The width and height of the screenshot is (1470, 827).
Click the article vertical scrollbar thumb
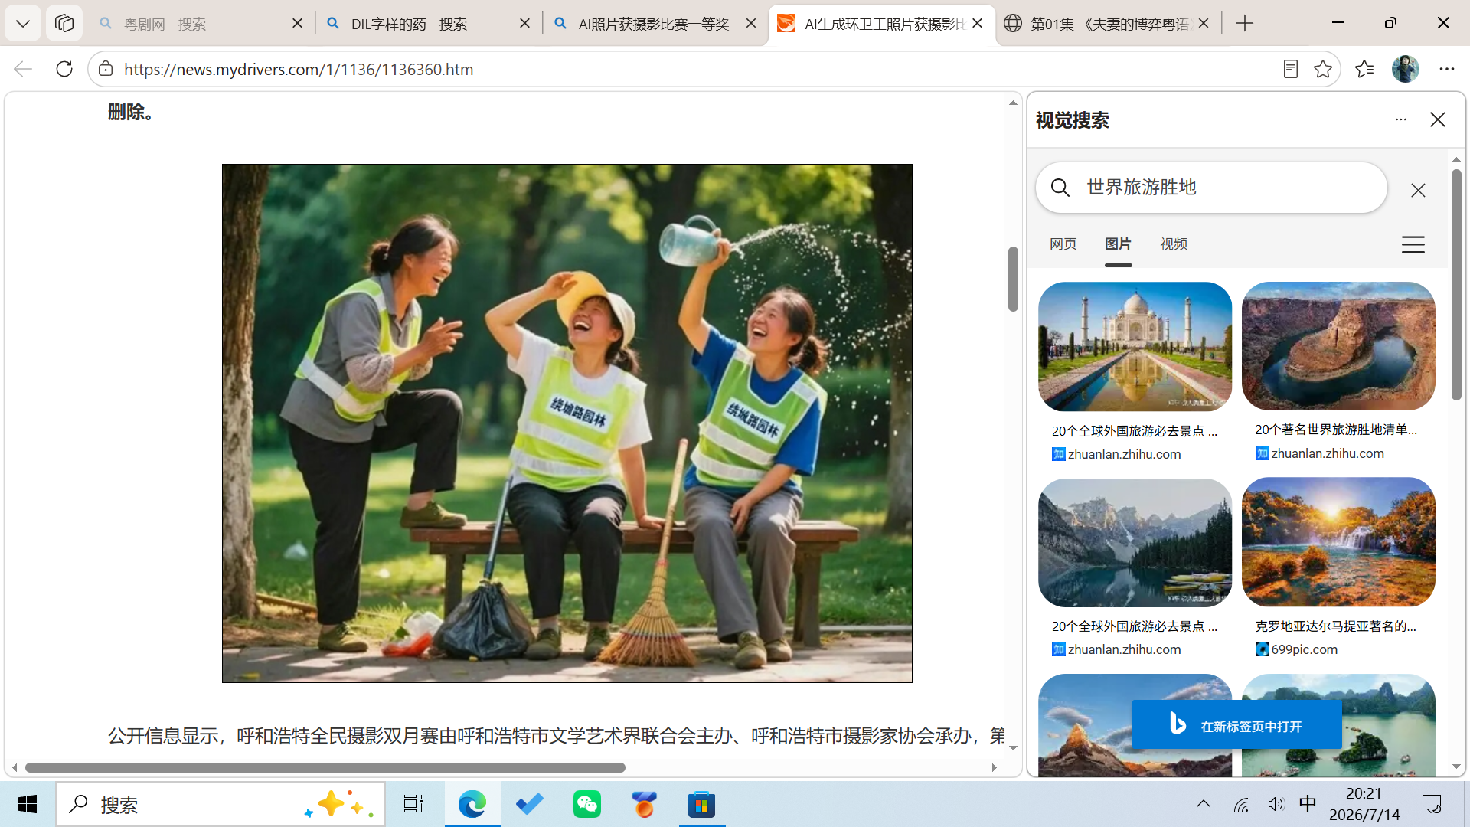coord(1013,279)
